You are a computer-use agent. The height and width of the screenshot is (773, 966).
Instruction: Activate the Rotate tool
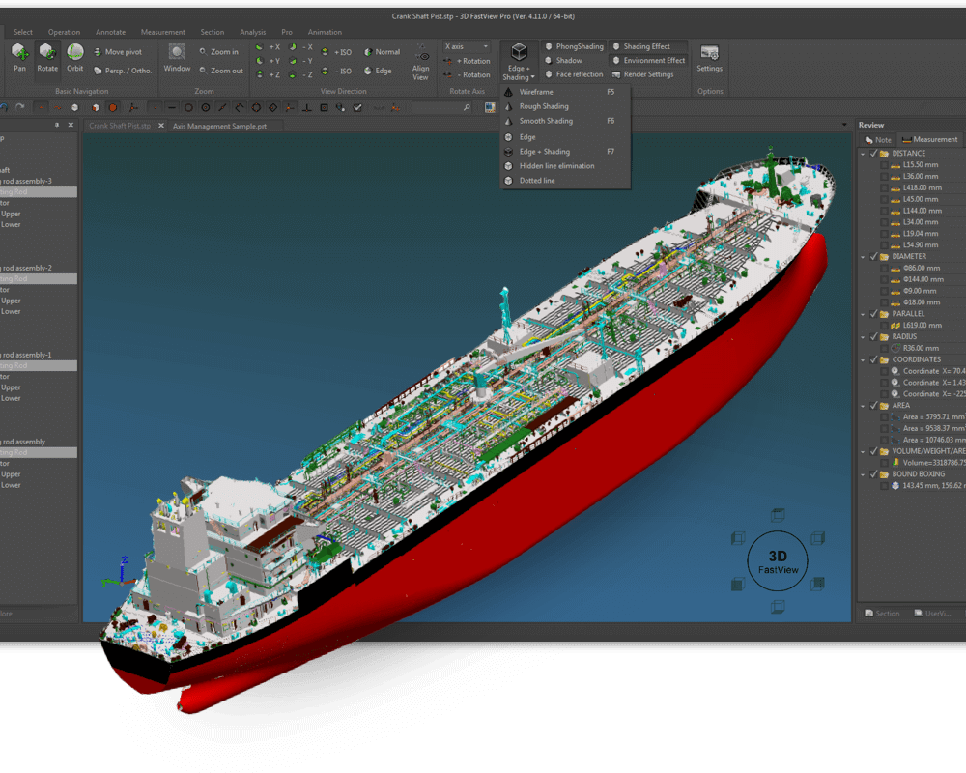point(46,58)
